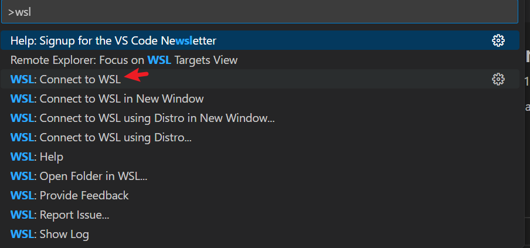Click WSL: Provide Feedback
The height and width of the screenshot is (248, 530).
coord(260,195)
